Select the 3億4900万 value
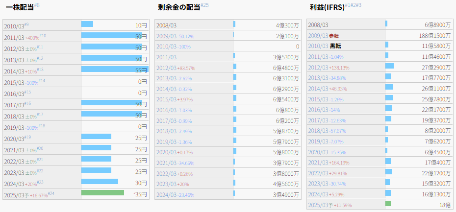The height and width of the screenshot is (212, 456). 286,195
